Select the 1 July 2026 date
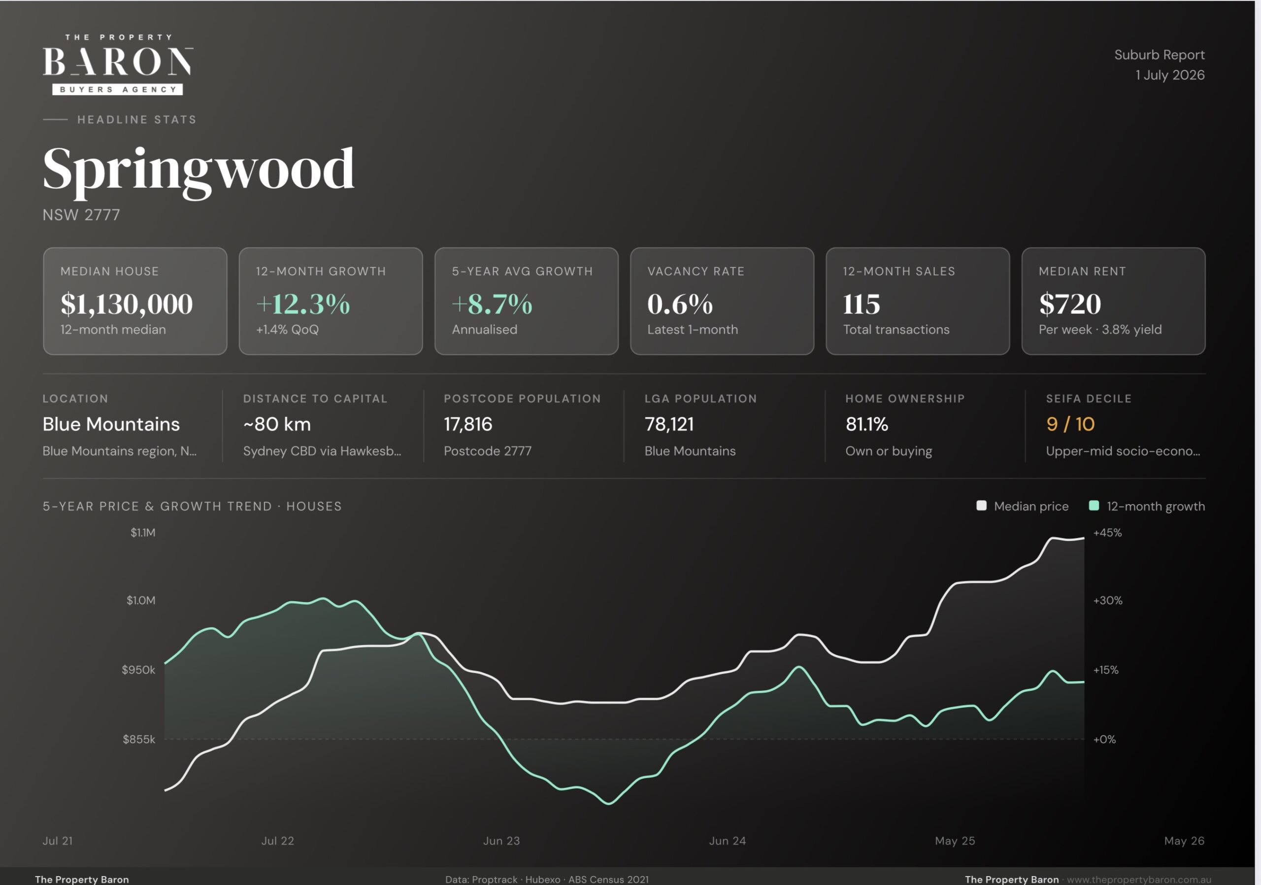Viewport: 1261px width, 885px height. pos(1170,75)
